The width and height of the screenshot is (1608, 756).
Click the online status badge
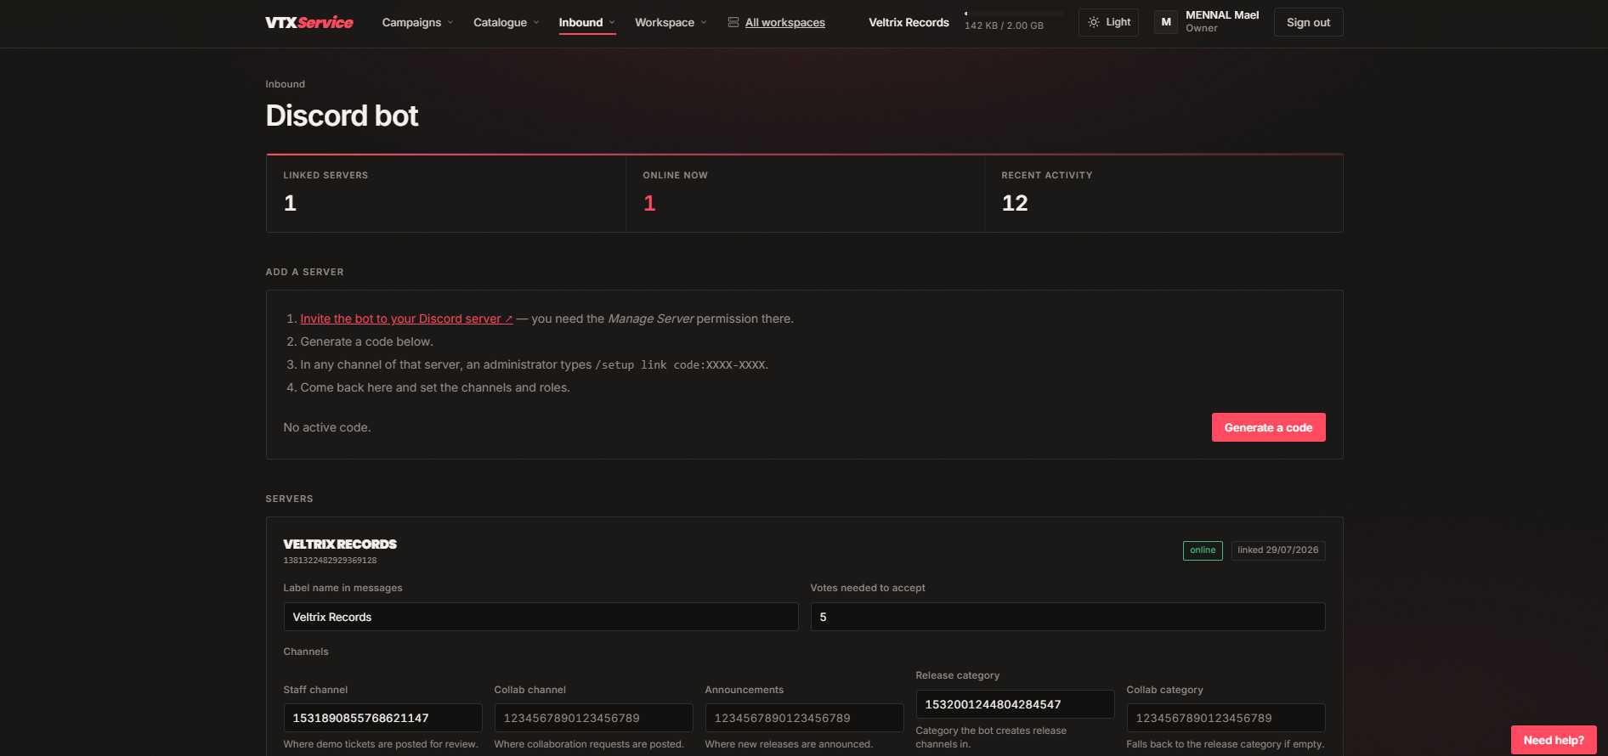[1203, 550]
